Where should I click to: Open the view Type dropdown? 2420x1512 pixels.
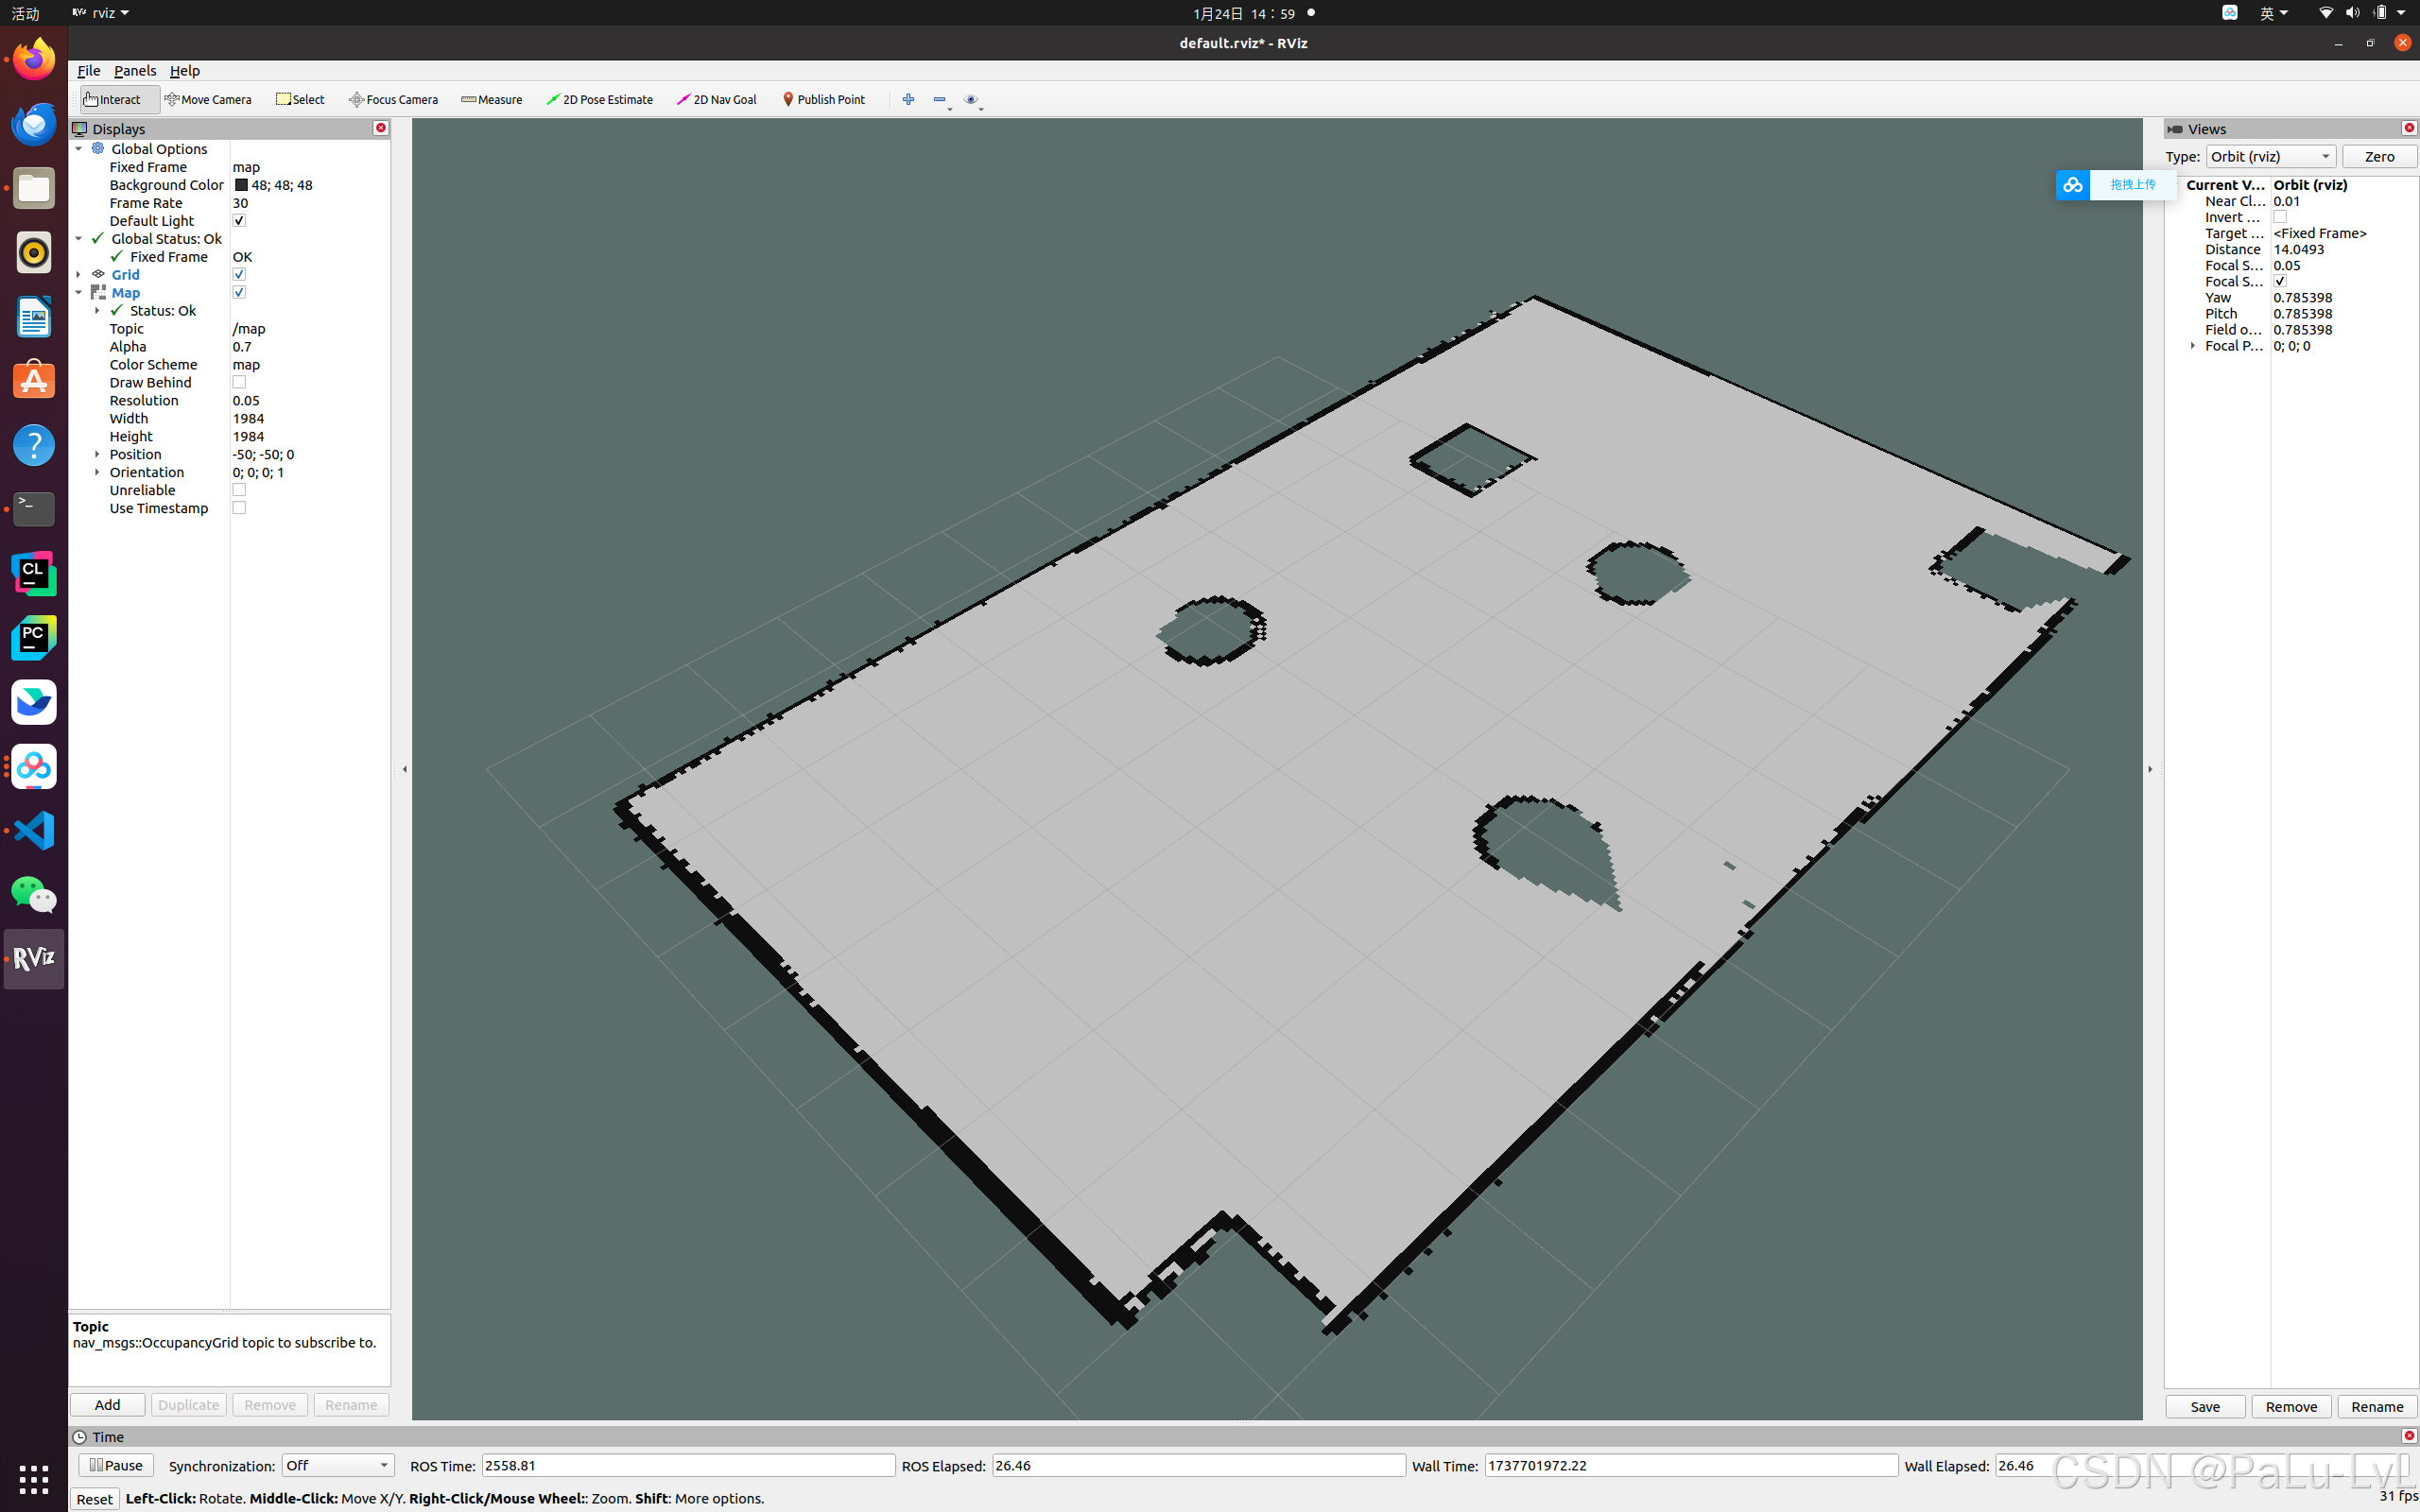coord(2270,156)
